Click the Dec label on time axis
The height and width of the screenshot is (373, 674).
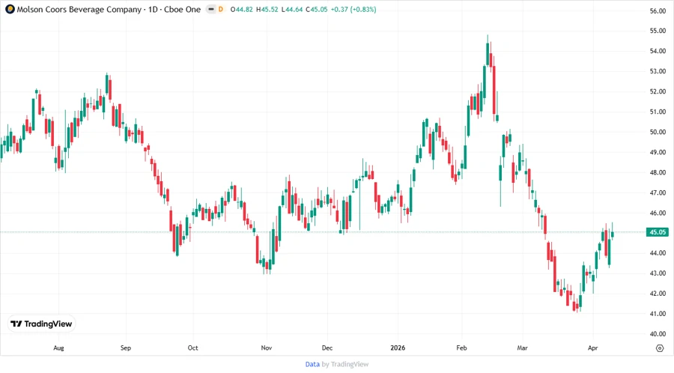[x=327, y=348]
